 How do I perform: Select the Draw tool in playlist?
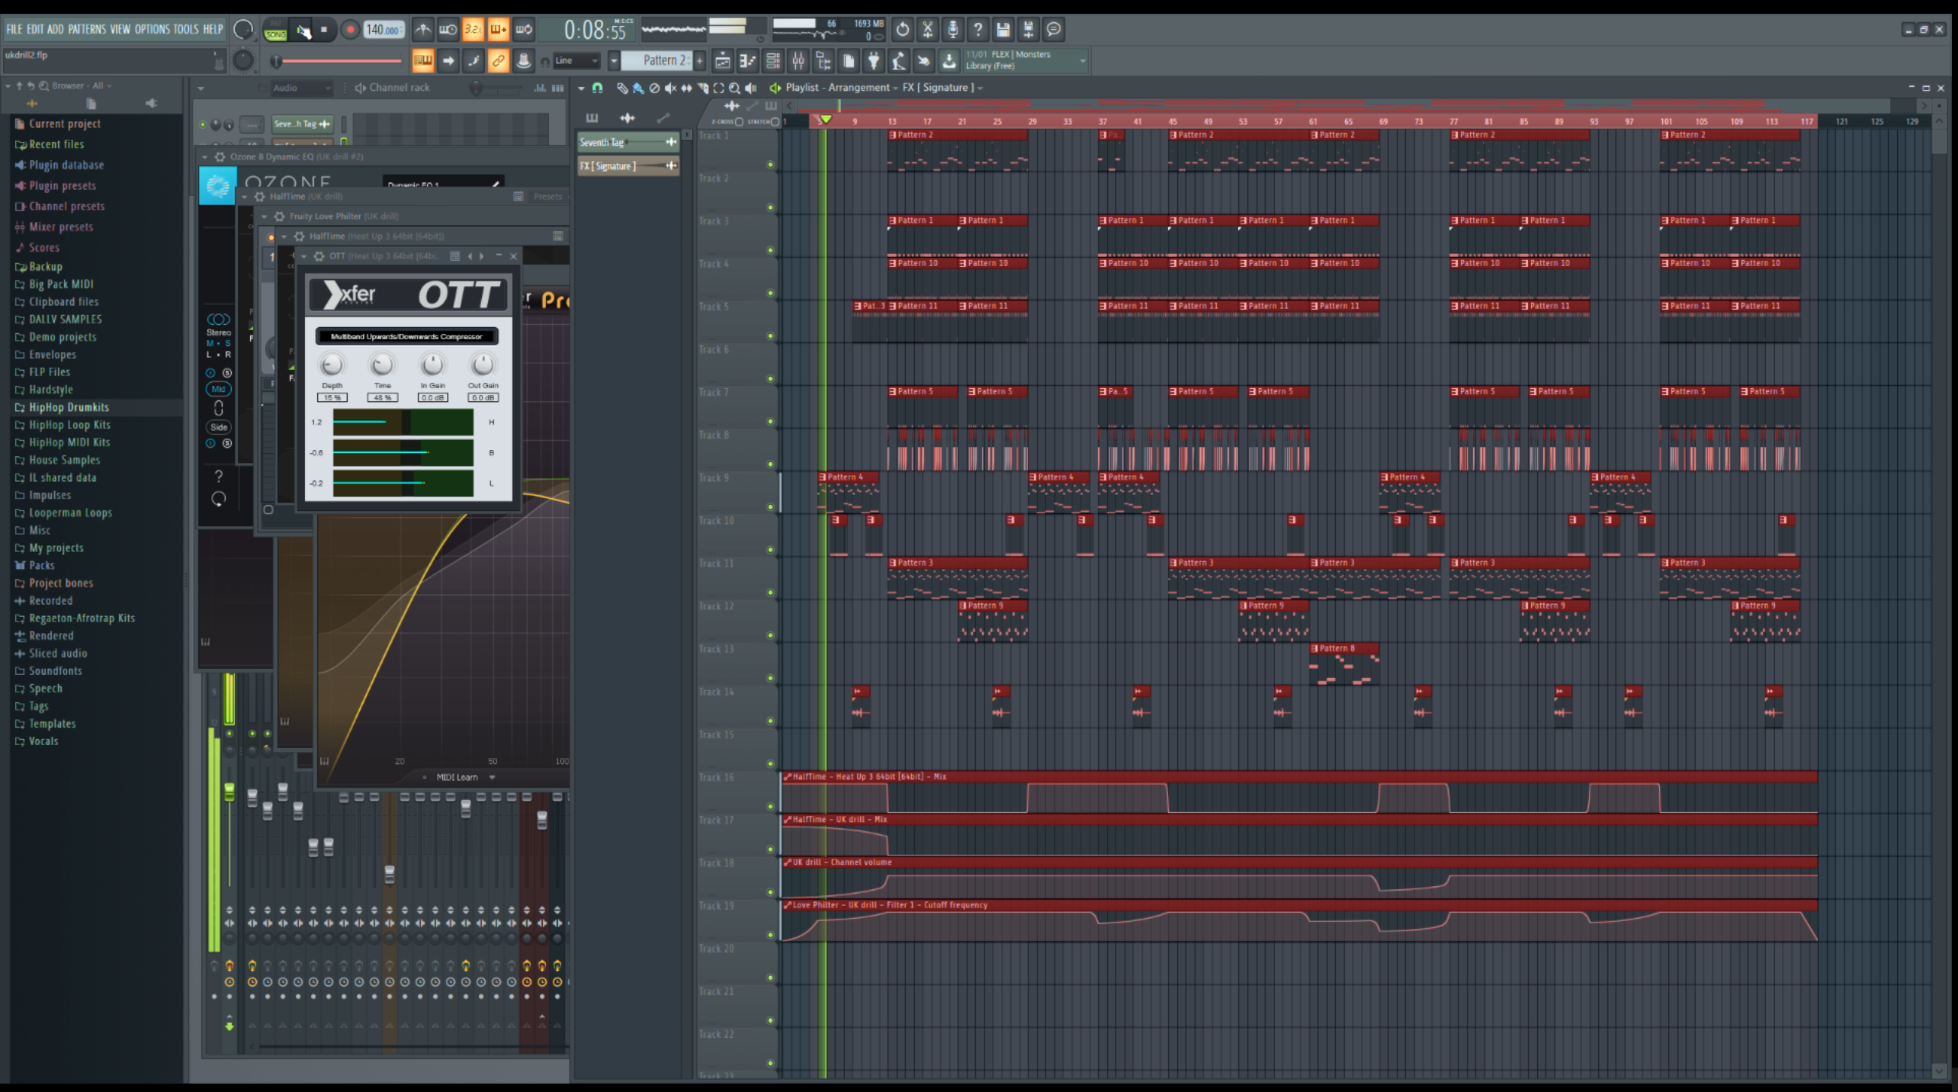[x=620, y=88]
